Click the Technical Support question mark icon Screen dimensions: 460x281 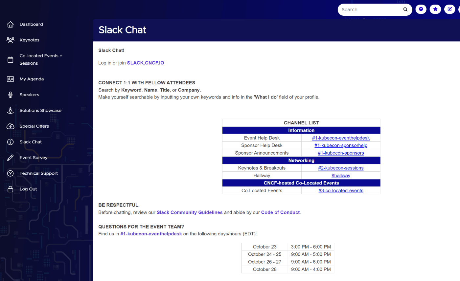11,174
